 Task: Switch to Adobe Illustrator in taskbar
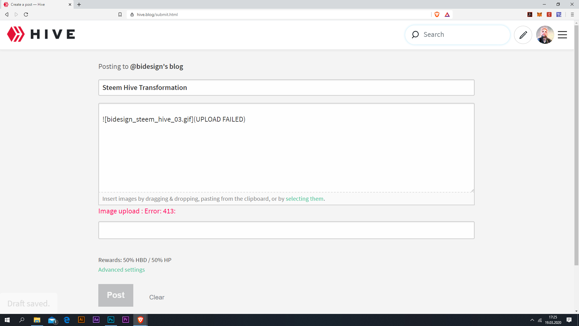81,320
